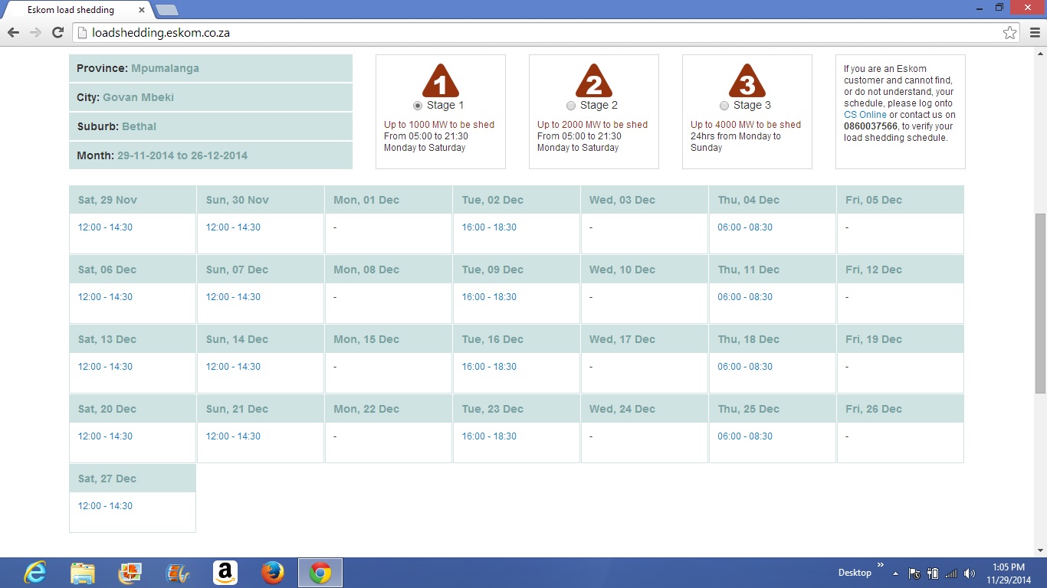Click the 12:00 - 14:30 slot under Sat, 20 Dec
Screen dimensions: 1047x588
coord(105,436)
